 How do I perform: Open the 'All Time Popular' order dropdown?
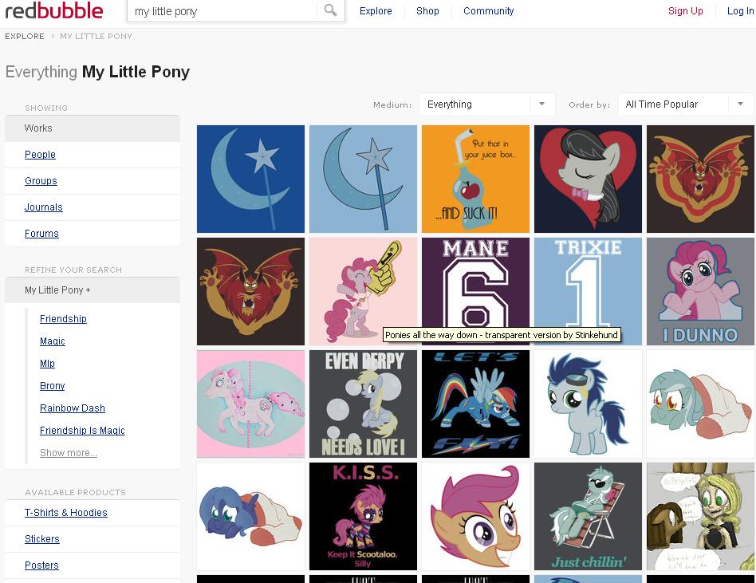685,104
